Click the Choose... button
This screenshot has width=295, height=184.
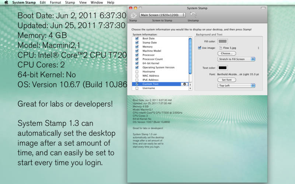tap(226, 53)
